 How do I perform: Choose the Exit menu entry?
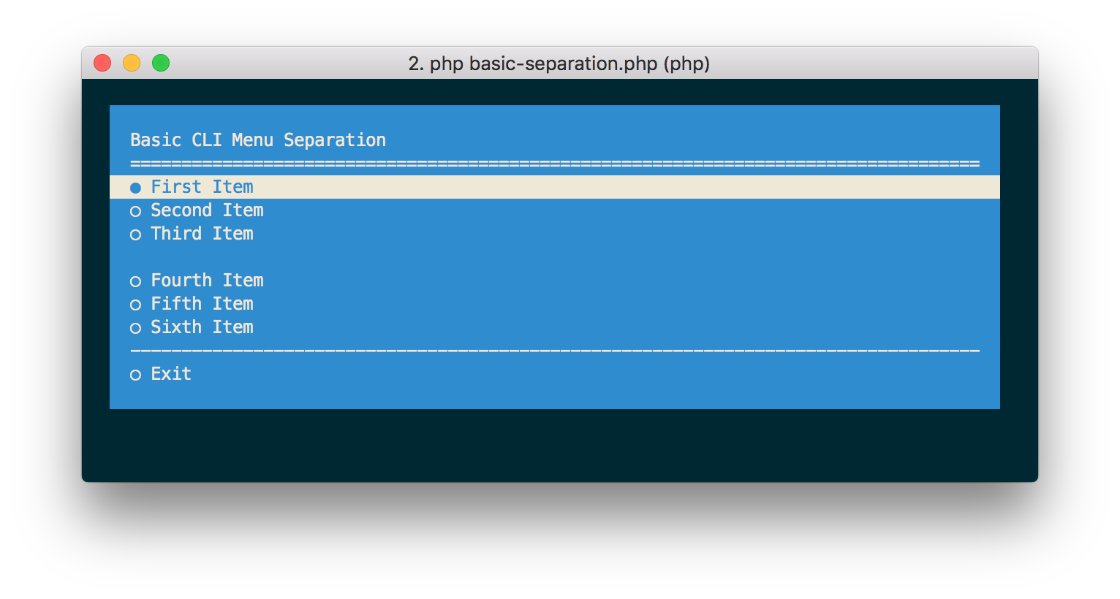coord(555,374)
